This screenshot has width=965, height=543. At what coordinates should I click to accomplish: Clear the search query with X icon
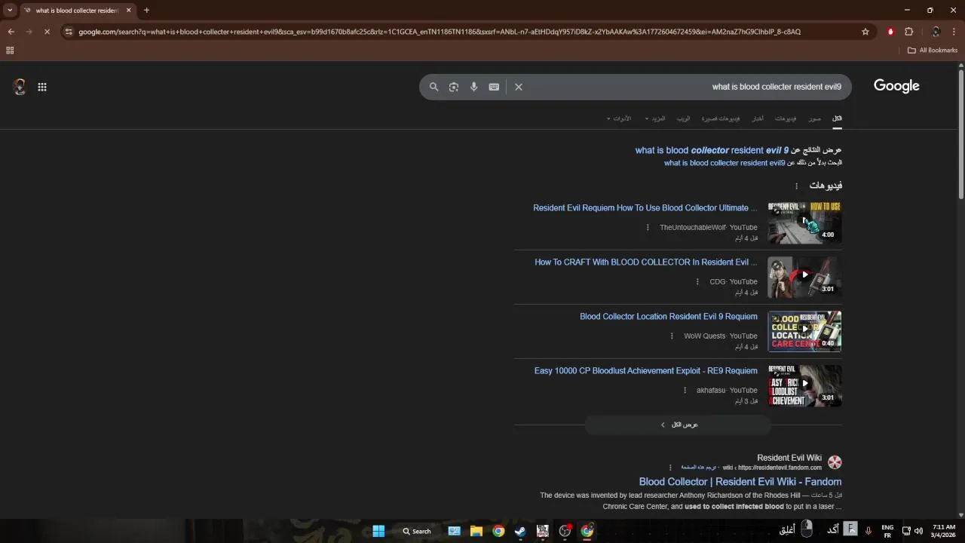pos(519,87)
